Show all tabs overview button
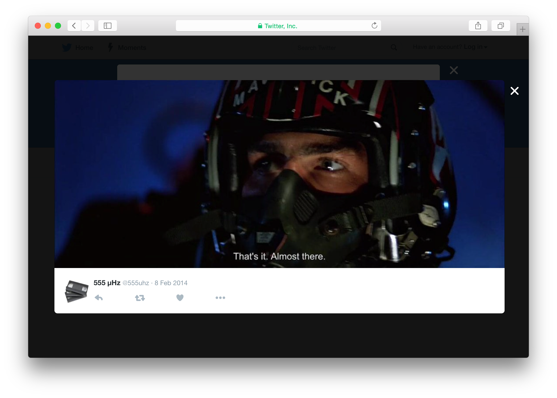 (x=501, y=26)
